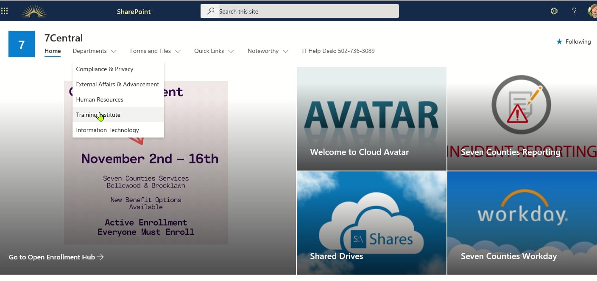This screenshot has width=597, height=281.
Task: Choose External Affairs & Advancement
Action: (x=118, y=84)
